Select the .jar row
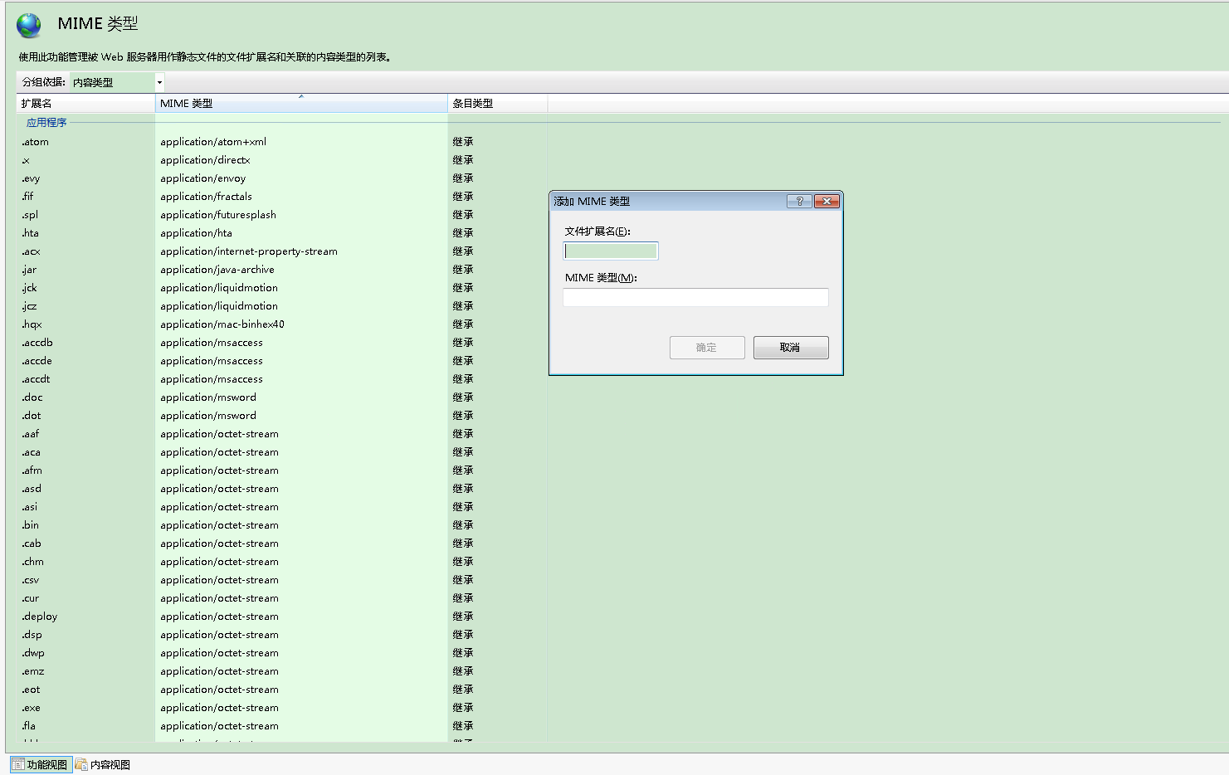The width and height of the screenshot is (1229, 775). 282,270
